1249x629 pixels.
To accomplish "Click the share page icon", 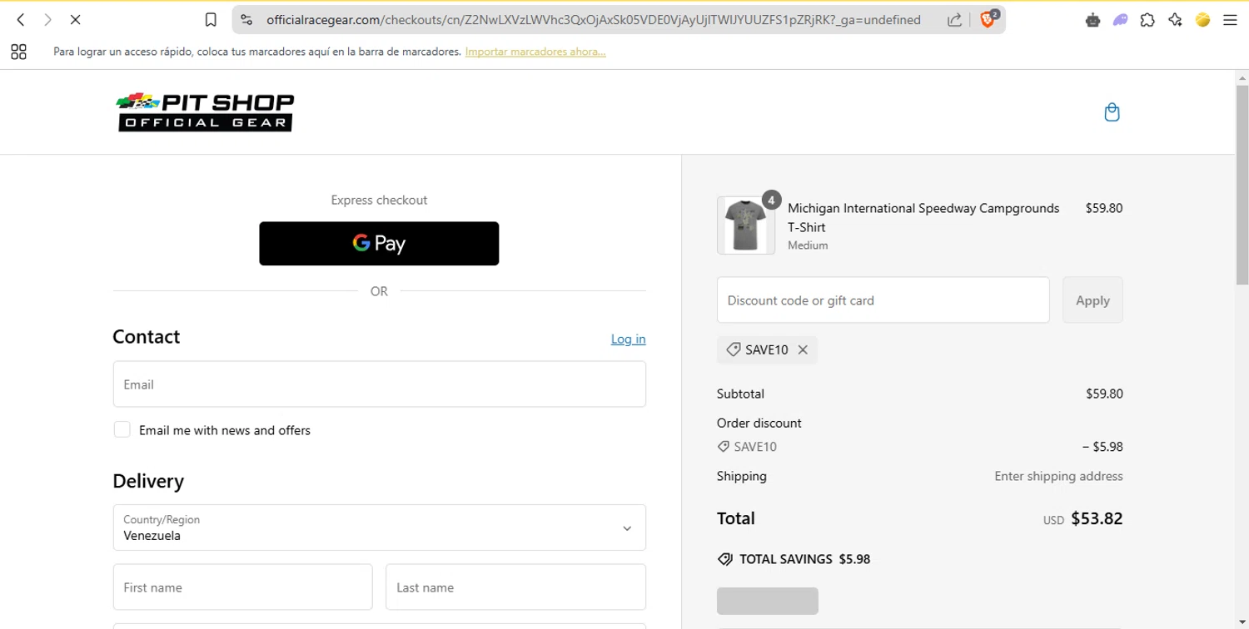I will pos(954,20).
